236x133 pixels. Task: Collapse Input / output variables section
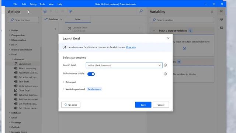[154, 31]
